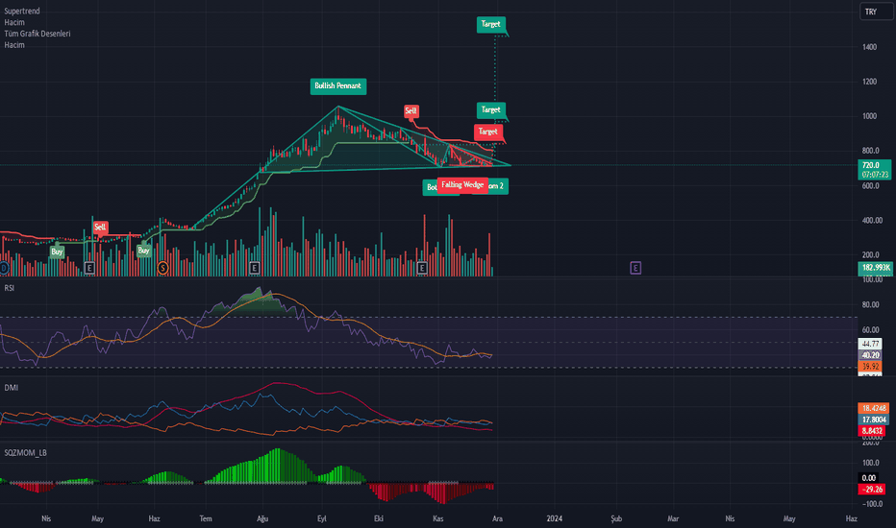The height and width of the screenshot is (528, 896).
Task: Click the red Target label
Action: click(x=488, y=132)
